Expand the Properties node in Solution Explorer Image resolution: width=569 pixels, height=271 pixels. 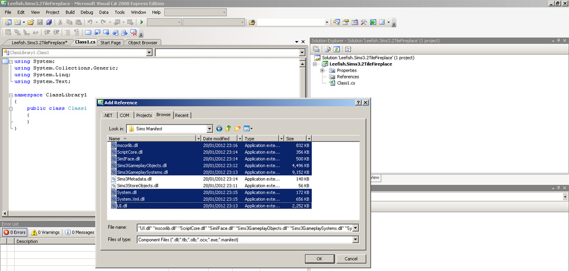pyautogui.click(x=322, y=71)
